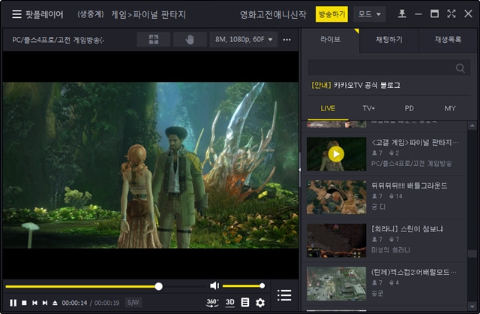Select the MY sub-tab
This screenshot has width=480, height=314.
pyautogui.click(x=450, y=108)
